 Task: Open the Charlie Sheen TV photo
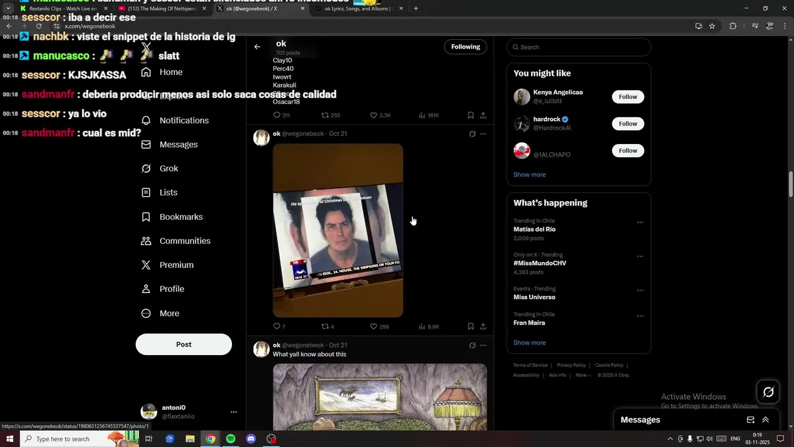338,230
